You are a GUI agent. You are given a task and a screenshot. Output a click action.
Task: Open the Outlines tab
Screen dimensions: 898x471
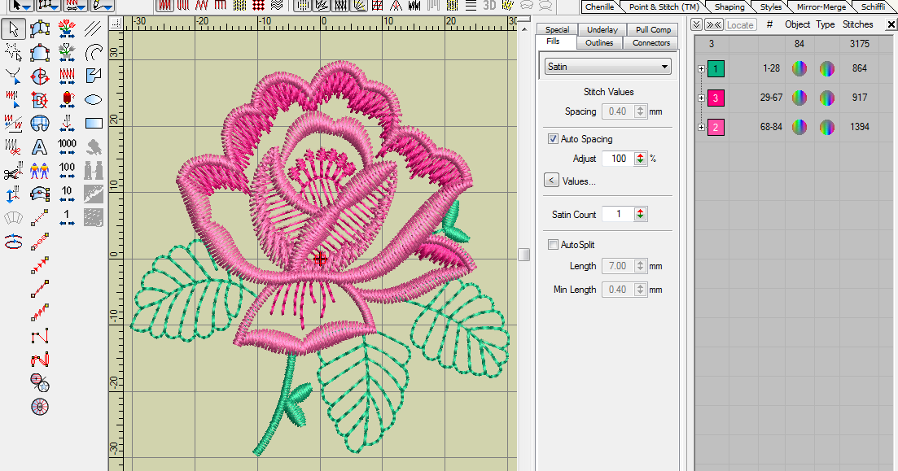[x=599, y=43]
